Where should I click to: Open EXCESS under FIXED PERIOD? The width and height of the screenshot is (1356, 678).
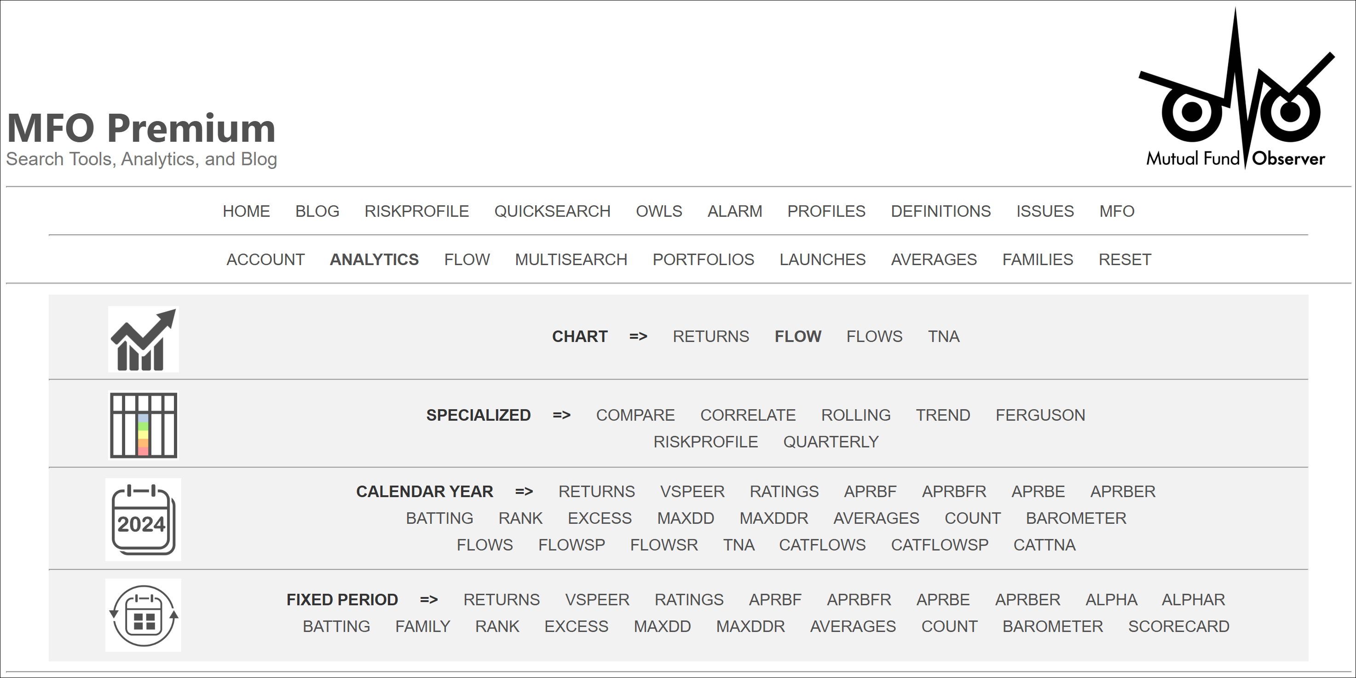[x=577, y=626]
